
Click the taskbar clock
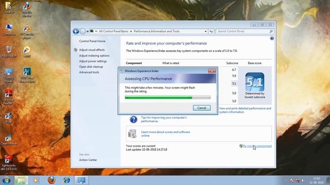317,180
